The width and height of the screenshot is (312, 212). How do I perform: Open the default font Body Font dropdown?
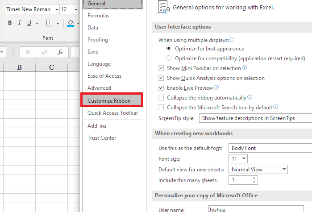270,148
